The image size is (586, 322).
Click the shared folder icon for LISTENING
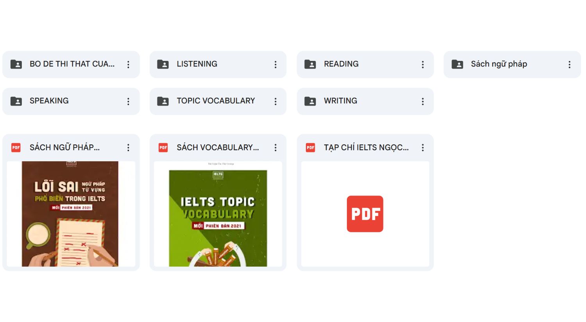pos(163,64)
